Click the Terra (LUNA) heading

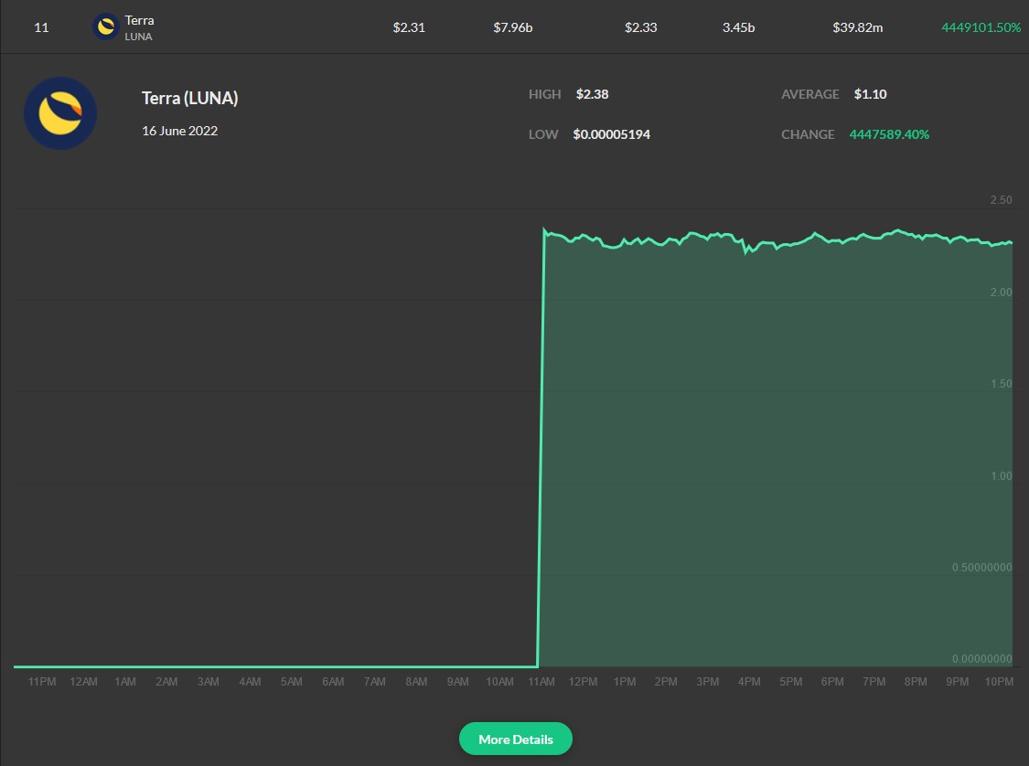click(189, 99)
